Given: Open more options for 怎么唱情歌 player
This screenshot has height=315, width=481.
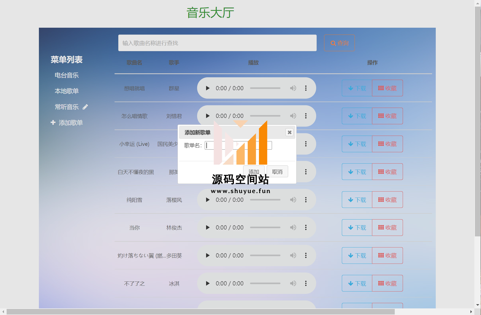Looking at the screenshot, I should pyautogui.click(x=306, y=116).
